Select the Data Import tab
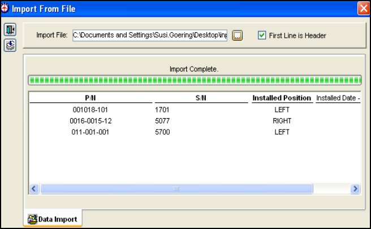371x229 pixels. pyautogui.click(x=53, y=219)
